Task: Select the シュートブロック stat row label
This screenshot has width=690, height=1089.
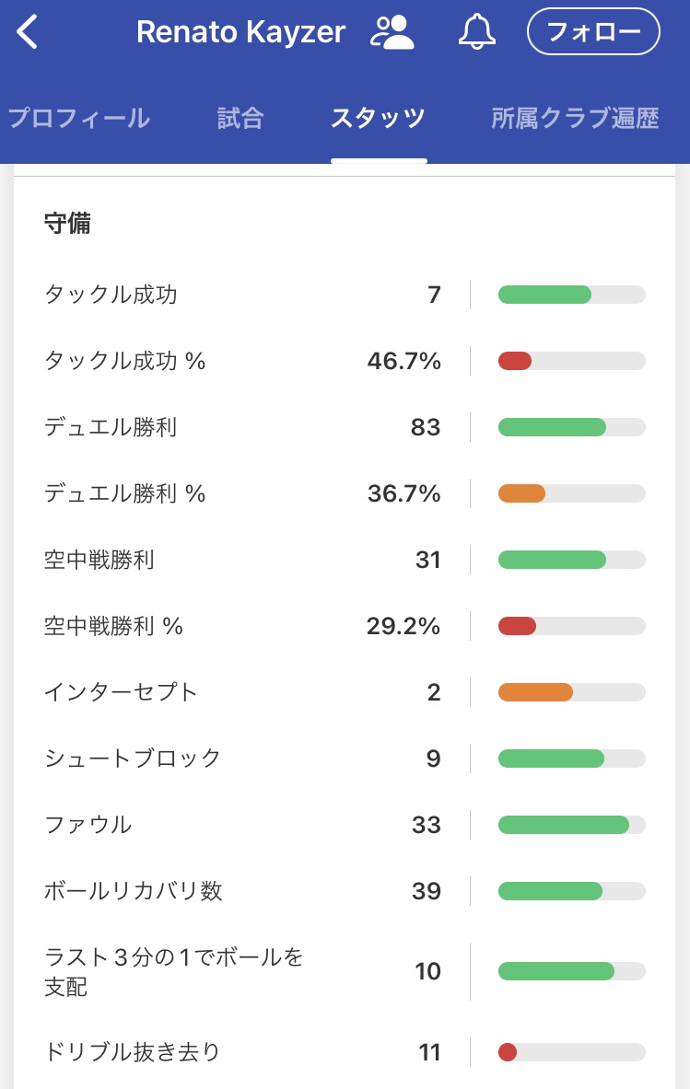Action: point(133,759)
